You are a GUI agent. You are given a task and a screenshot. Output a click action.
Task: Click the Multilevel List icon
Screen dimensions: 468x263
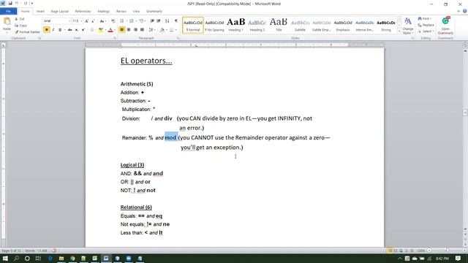[141, 21]
